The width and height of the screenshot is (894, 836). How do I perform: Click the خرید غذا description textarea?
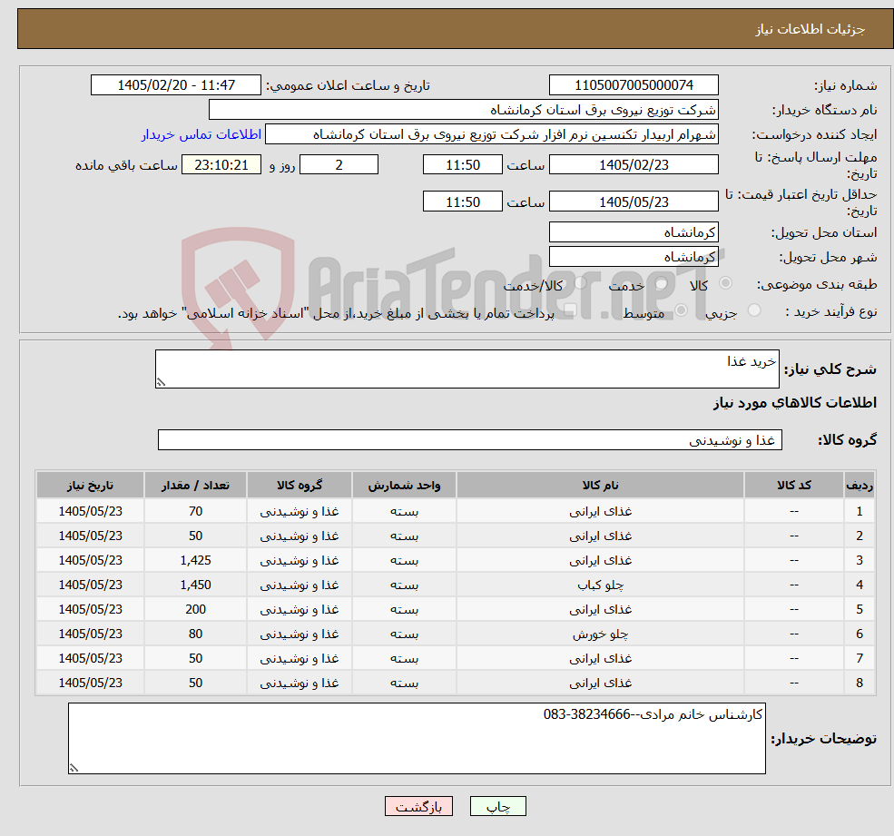tap(467, 369)
